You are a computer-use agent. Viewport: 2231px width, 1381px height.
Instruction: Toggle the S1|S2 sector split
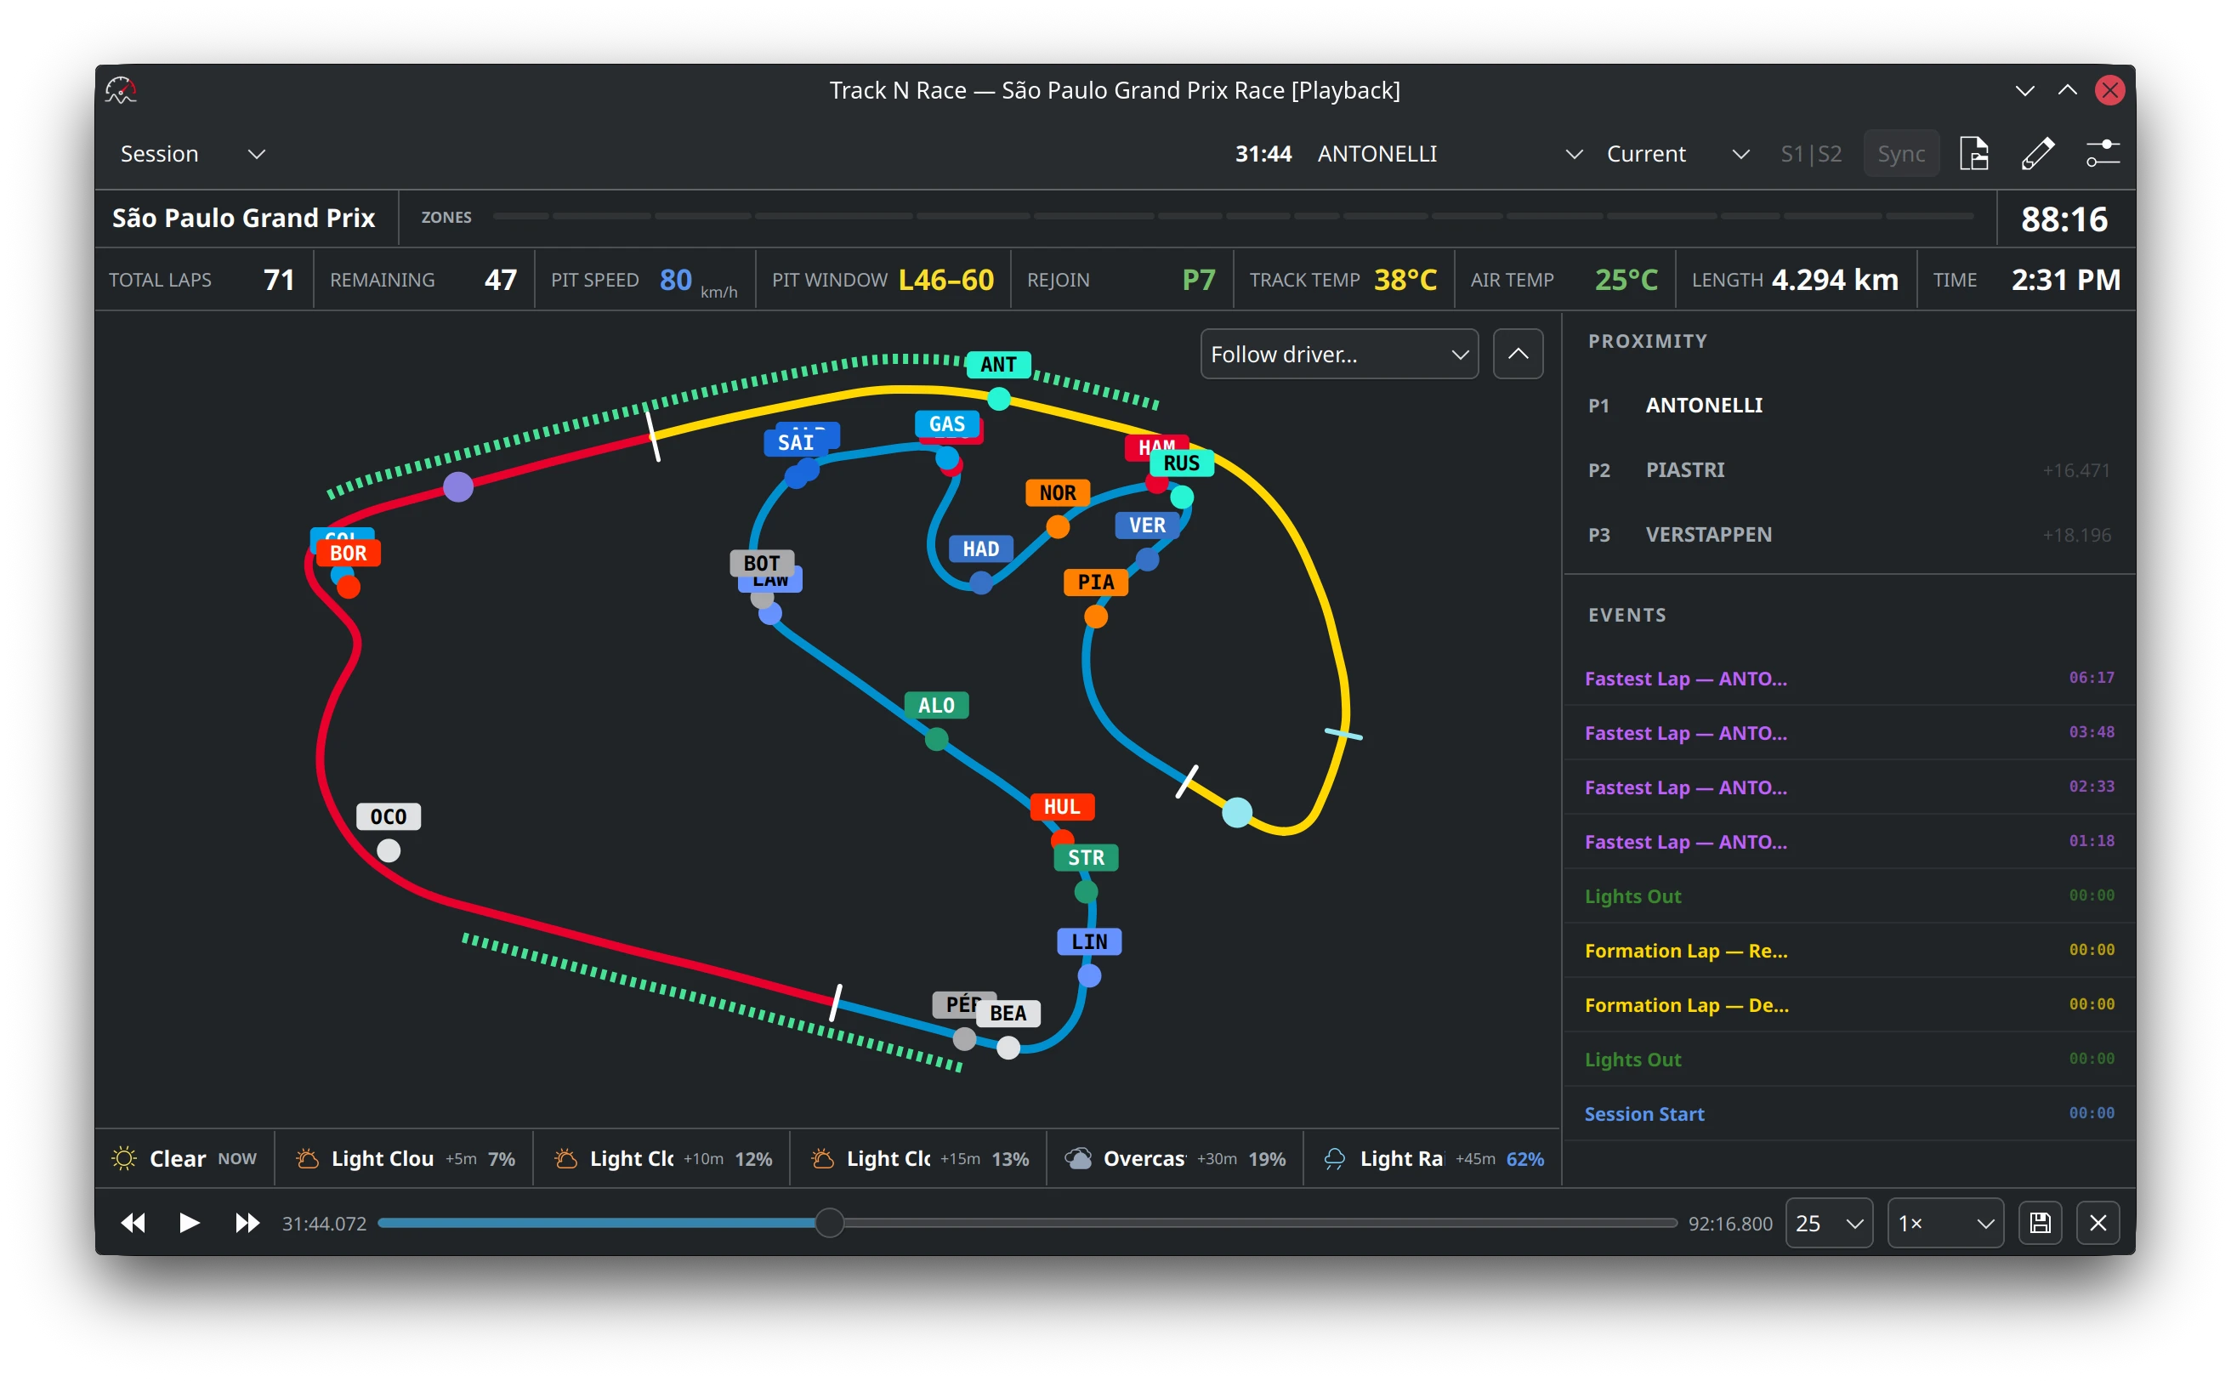click(1811, 153)
